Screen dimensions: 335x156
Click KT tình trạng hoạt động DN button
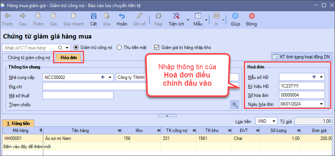click(301, 57)
